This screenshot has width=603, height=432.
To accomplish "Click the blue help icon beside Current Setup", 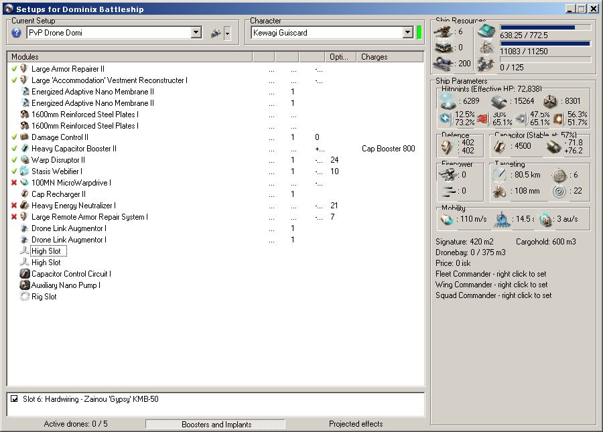I will click(16, 33).
